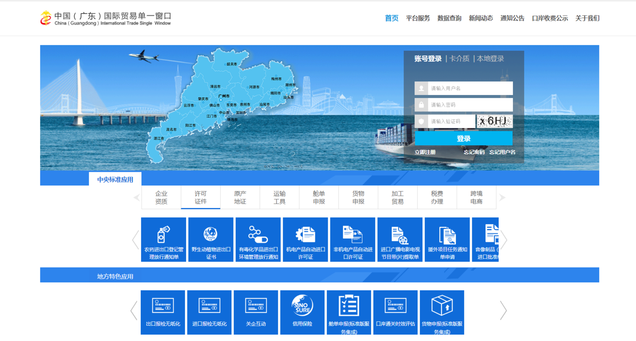Open the 通知公告 menu

pyautogui.click(x=512, y=18)
